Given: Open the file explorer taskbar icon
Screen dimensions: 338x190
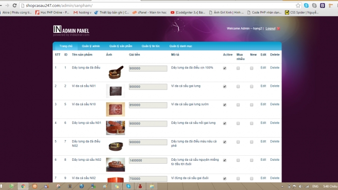Looking at the screenshot, I should (152, 186).
